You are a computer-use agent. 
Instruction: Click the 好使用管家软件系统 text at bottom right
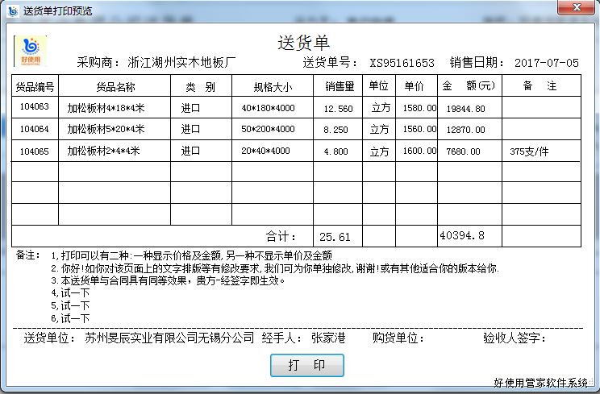pyautogui.click(x=540, y=383)
